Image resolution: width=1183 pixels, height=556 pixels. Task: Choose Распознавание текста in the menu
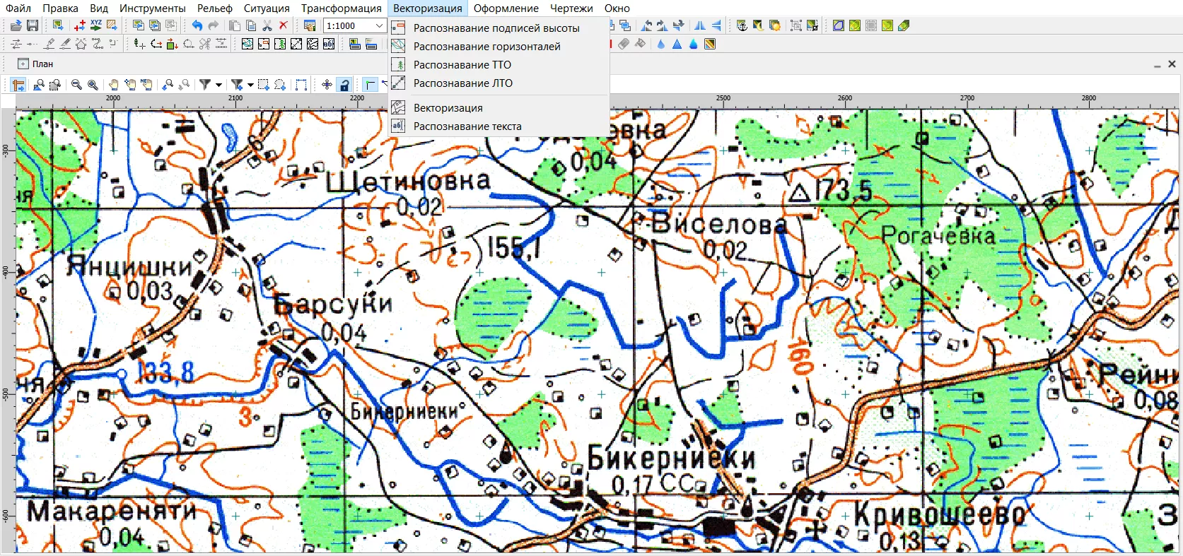coord(467,126)
